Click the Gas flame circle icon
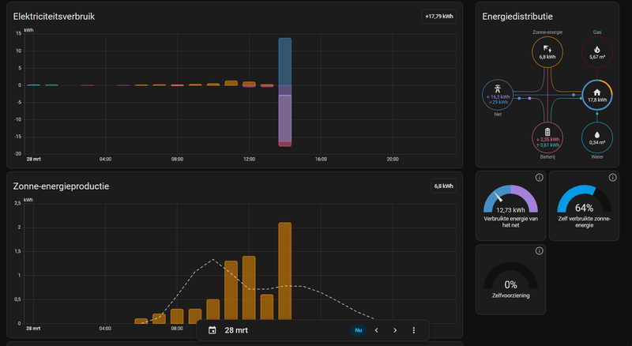The width and height of the screenshot is (632, 346). (x=597, y=52)
